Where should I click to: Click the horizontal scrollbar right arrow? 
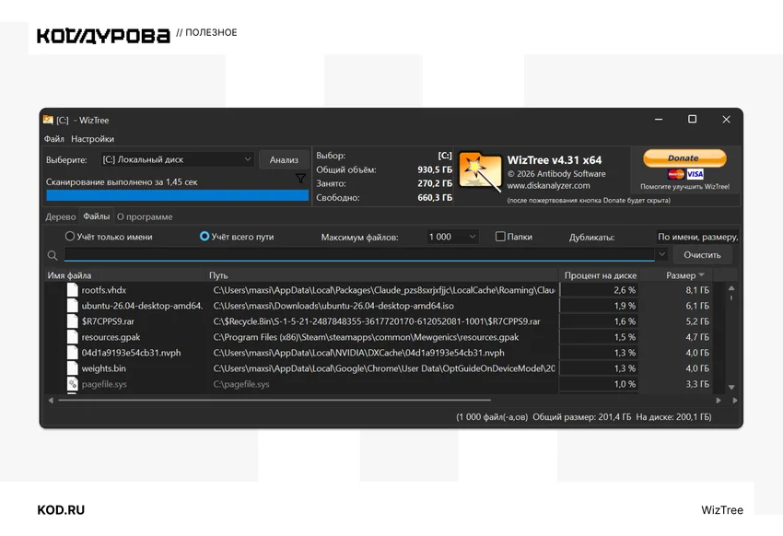tap(719, 401)
